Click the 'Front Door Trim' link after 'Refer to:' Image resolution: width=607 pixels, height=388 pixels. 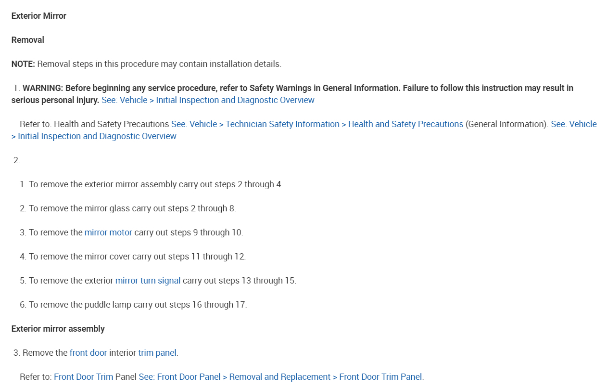[x=83, y=377]
